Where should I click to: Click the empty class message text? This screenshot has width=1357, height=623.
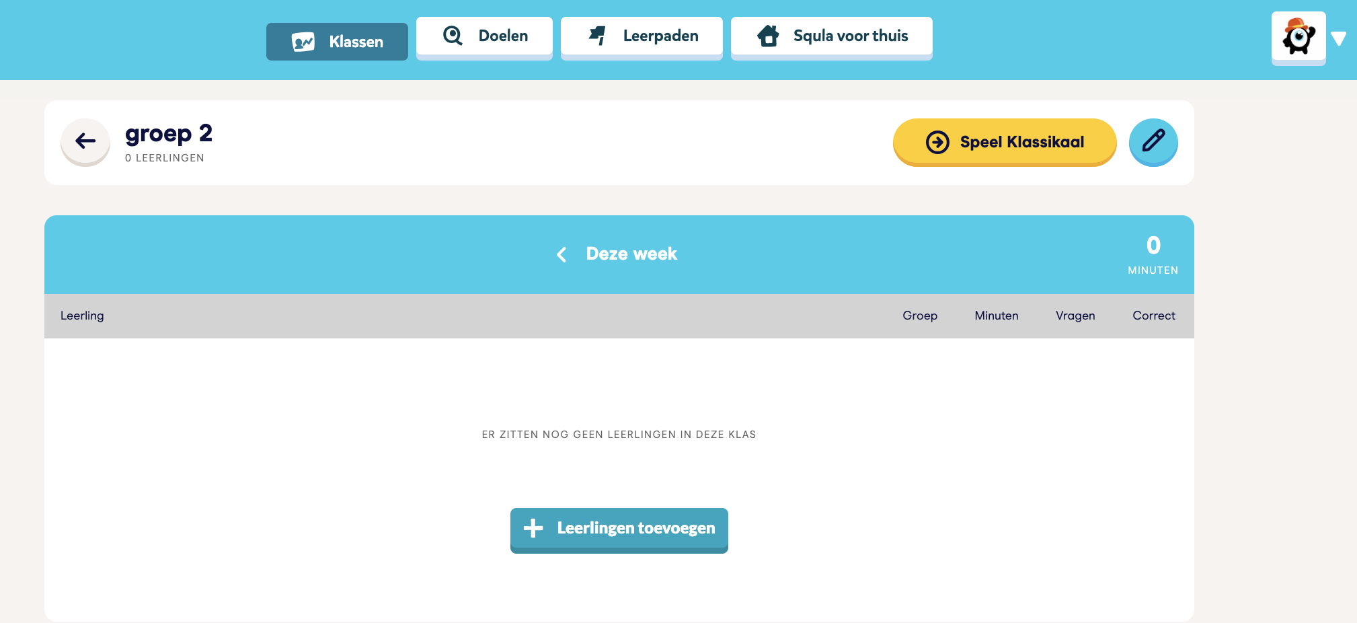(619, 435)
